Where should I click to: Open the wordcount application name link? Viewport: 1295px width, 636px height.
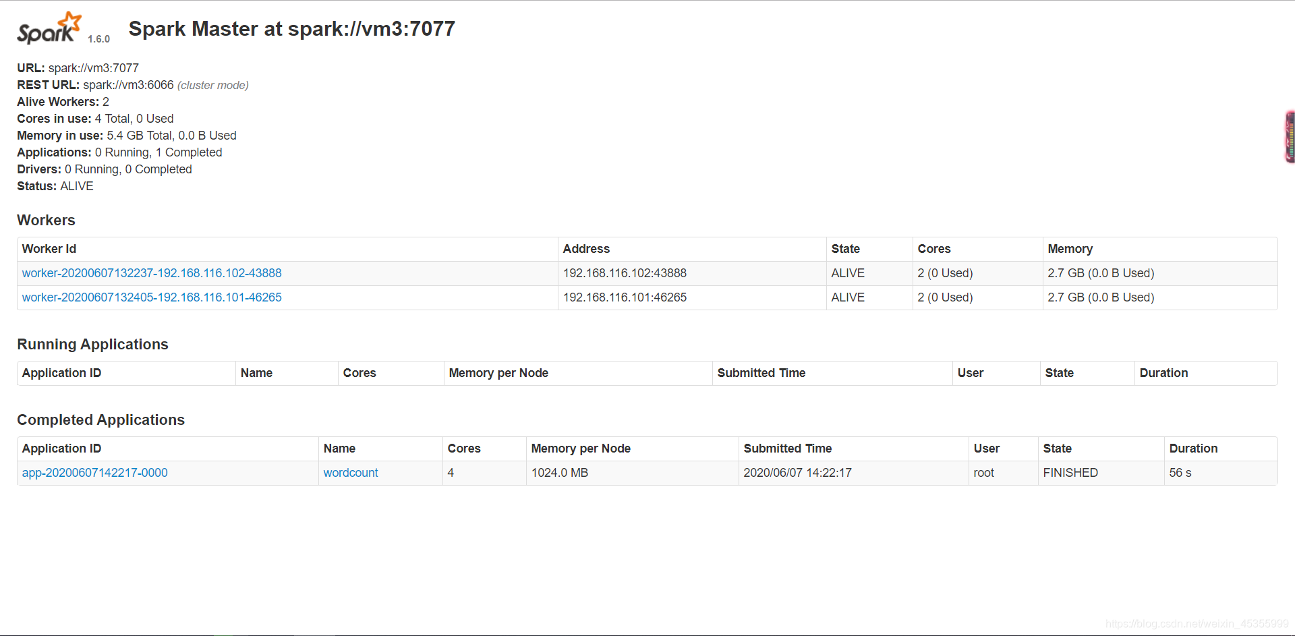(351, 473)
